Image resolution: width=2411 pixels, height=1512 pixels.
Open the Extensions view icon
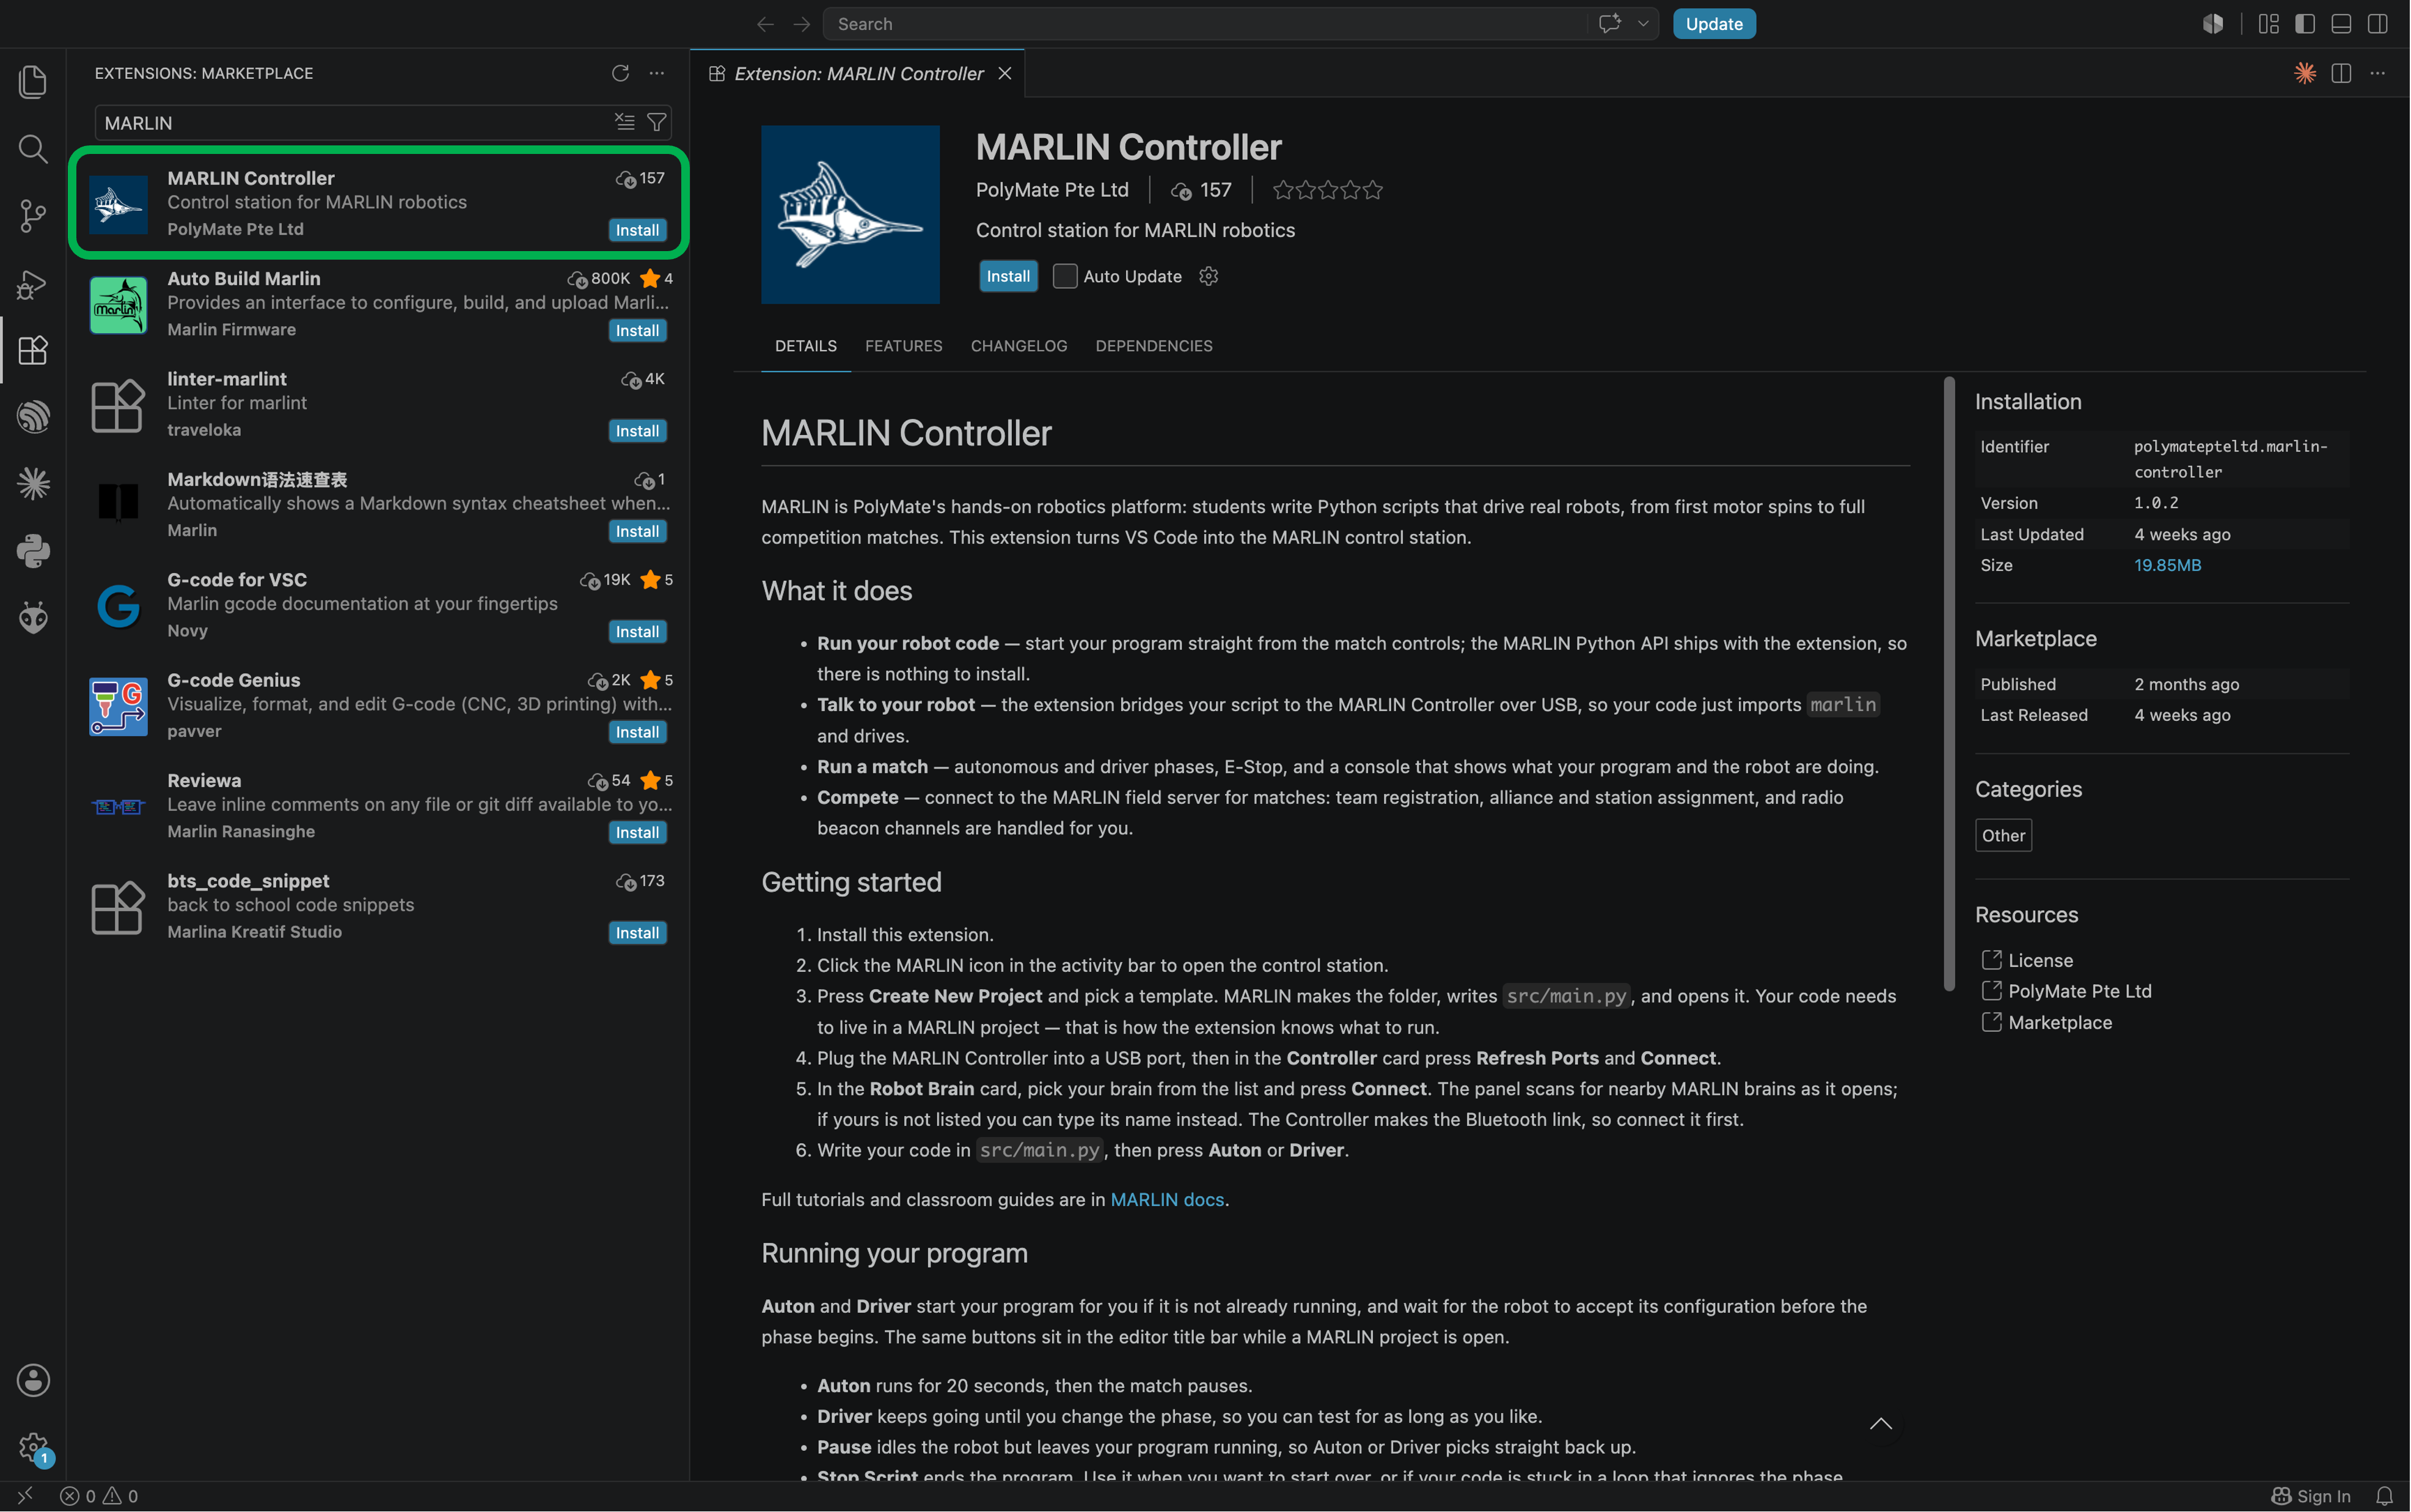coord(33,350)
